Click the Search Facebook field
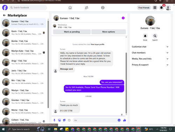The height and width of the screenshot is (132, 175). pyautogui.click(x=28, y=8)
